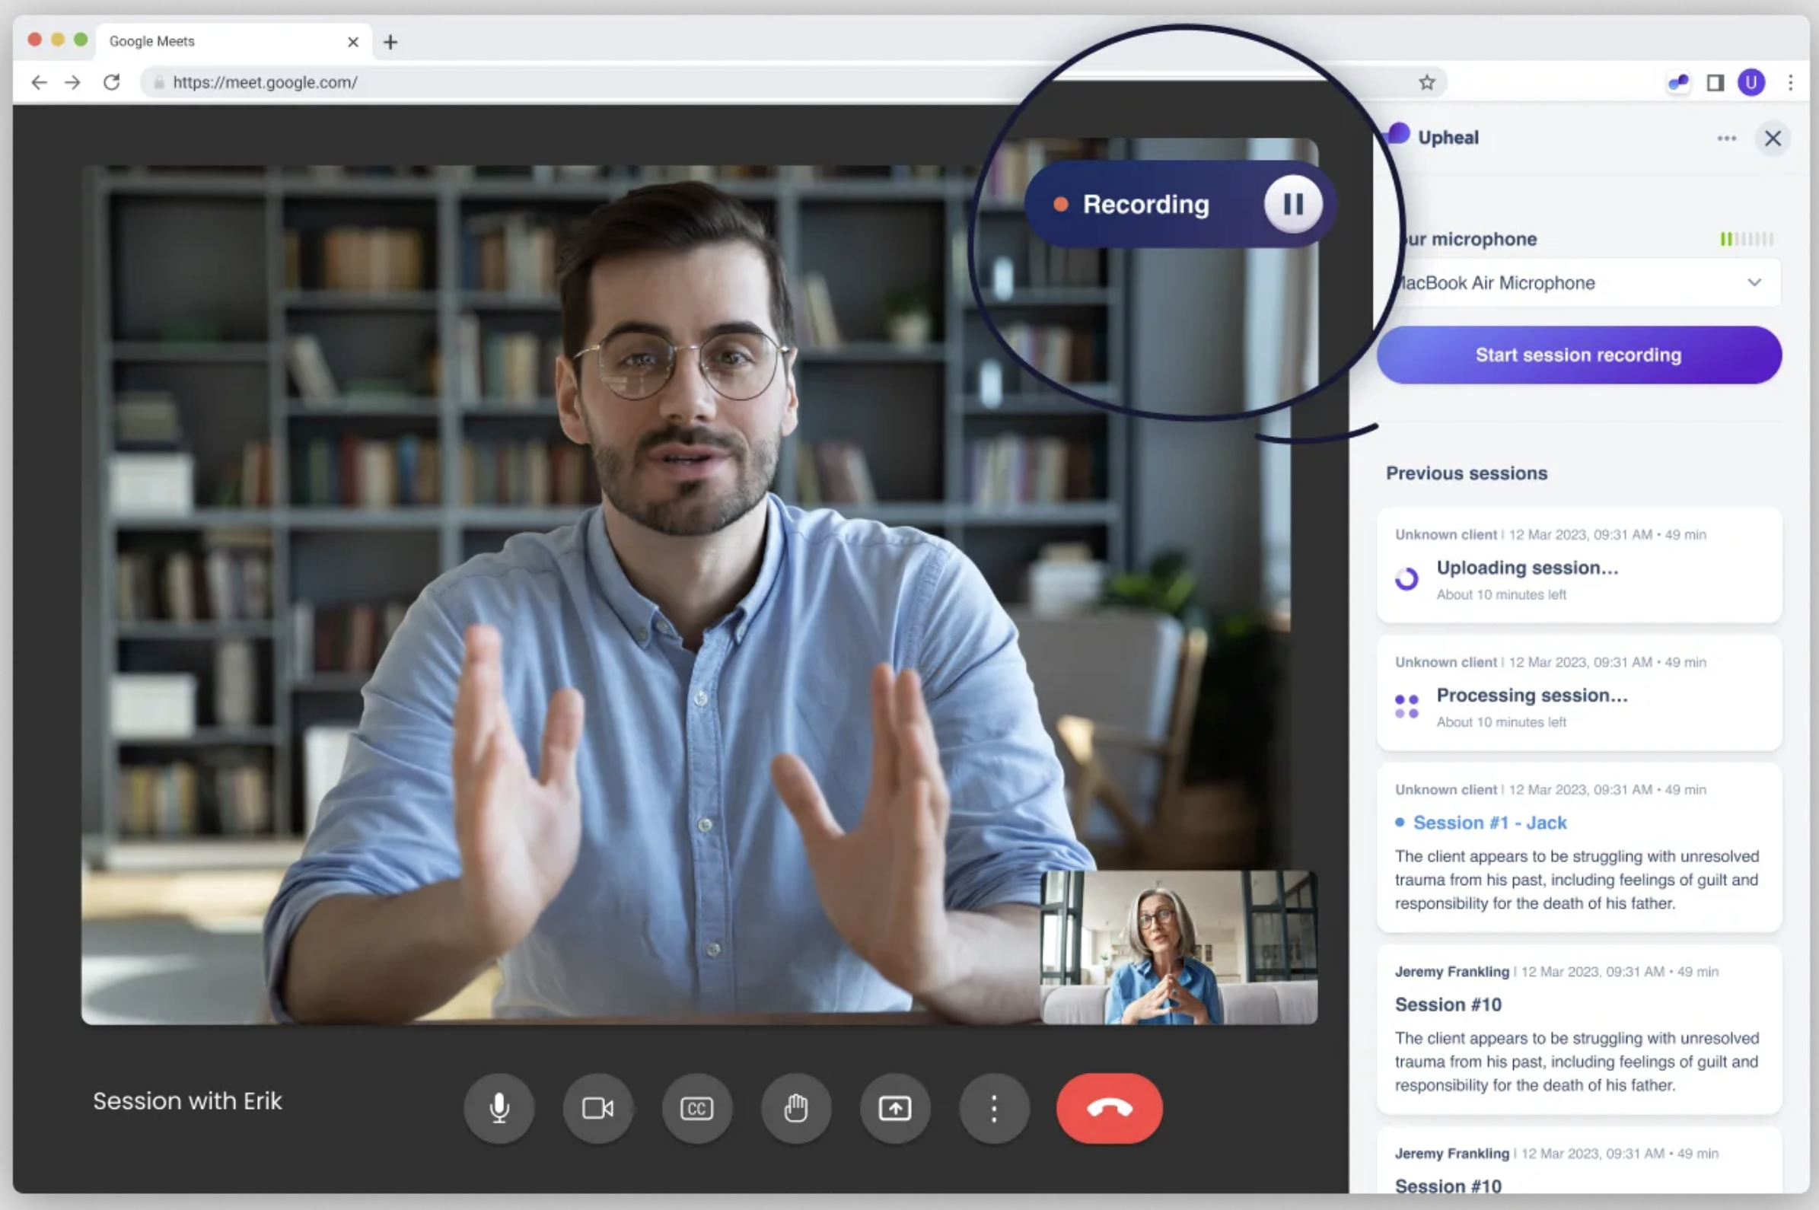Raise hand in the meeting
The width and height of the screenshot is (1819, 1210).
(795, 1108)
